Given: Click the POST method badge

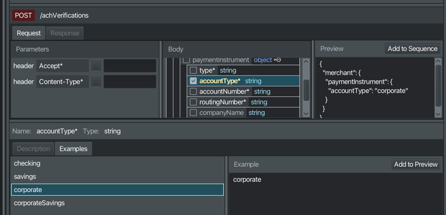Looking at the screenshot, I should 23,15.
